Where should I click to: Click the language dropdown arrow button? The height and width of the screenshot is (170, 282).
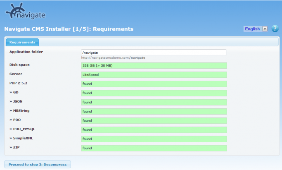tap(265, 29)
